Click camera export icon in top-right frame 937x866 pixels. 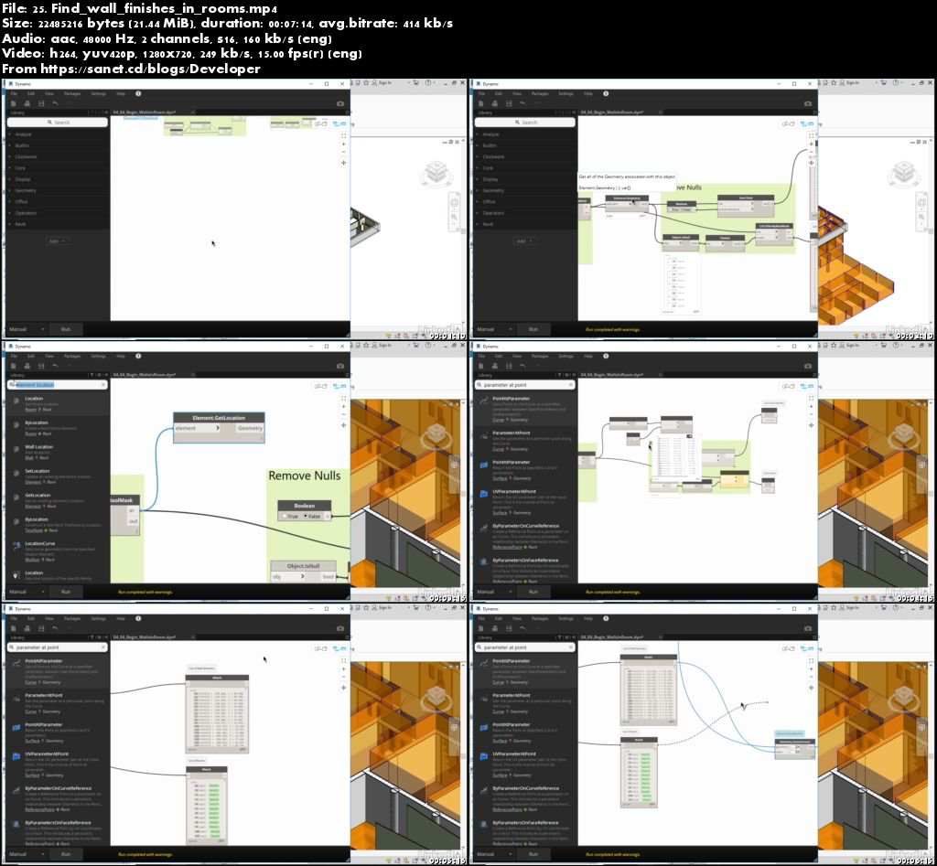click(x=808, y=103)
